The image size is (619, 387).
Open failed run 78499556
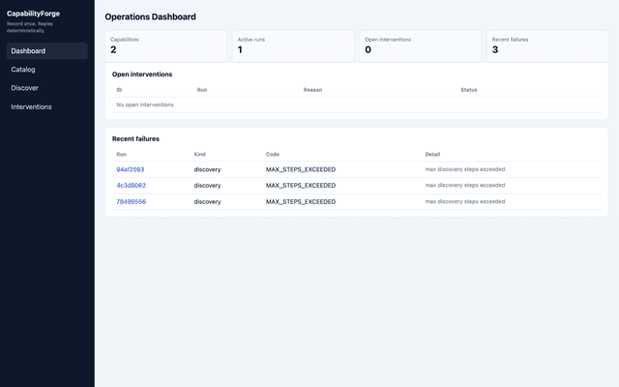132,202
